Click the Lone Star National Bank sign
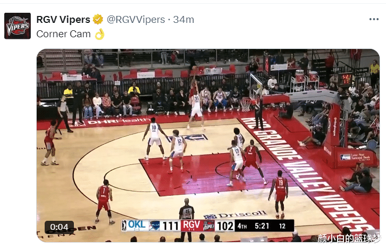The image size is (386, 249). [355, 157]
